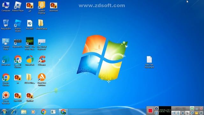The height and width of the screenshot is (115, 204).
Task: Select the TMNT game shortcut
Action: [x=30, y=44]
